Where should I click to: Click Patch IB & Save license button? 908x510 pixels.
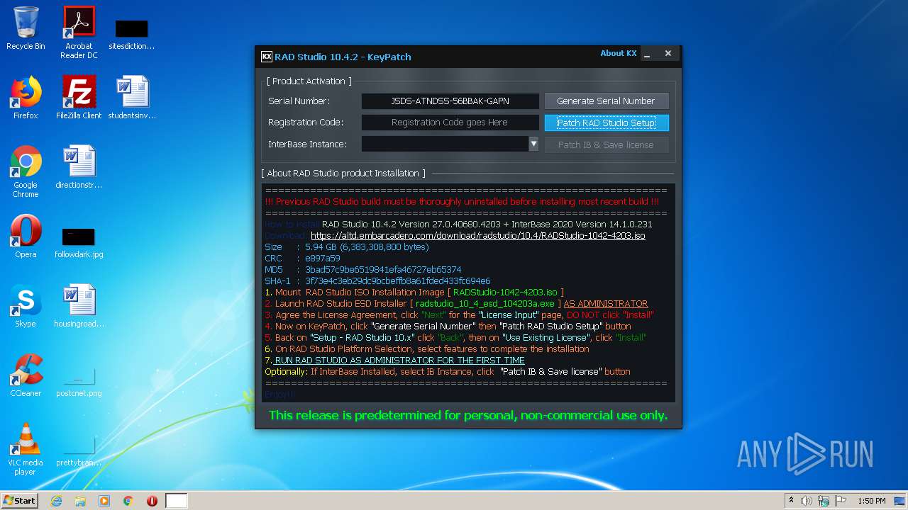606,144
